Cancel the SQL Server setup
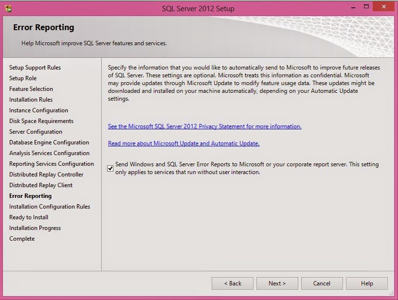This screenshot has width=398, height=300. pos(322,283)
